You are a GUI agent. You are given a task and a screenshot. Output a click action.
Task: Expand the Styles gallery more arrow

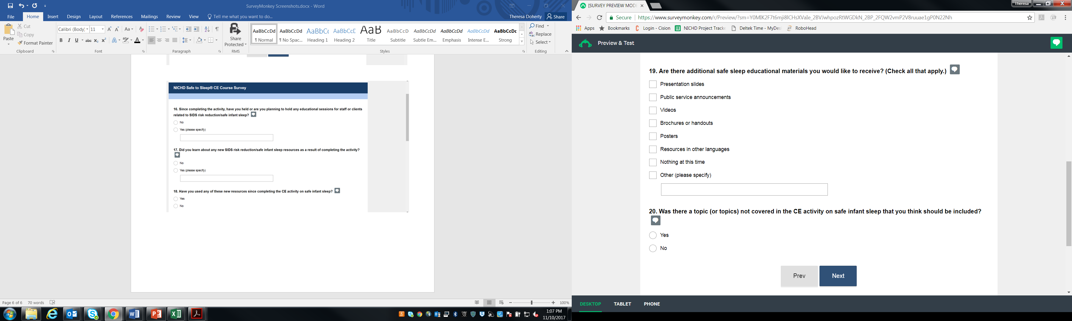pos(521,42)
